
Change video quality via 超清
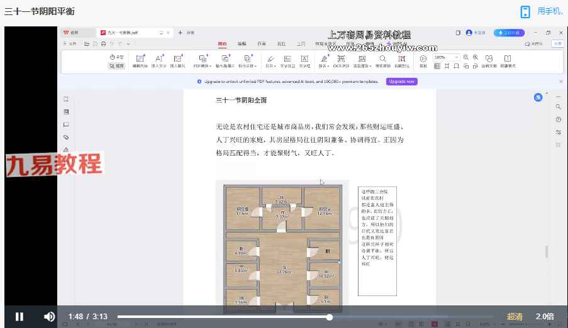pyautogui.click(x=515, y=317)
